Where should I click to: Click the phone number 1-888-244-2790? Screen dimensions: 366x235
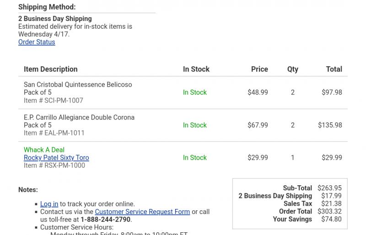click(x=106, y=219)
